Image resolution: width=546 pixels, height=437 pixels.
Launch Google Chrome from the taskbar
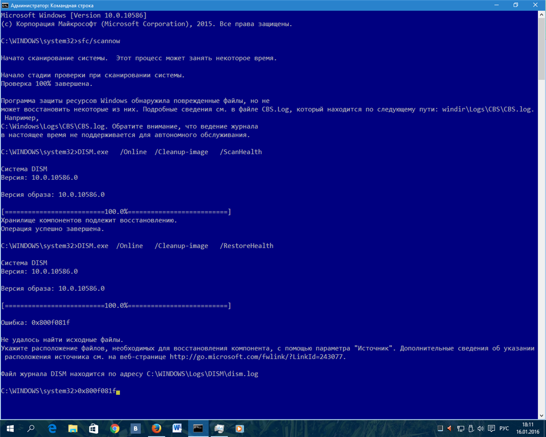tap(115, 428)
